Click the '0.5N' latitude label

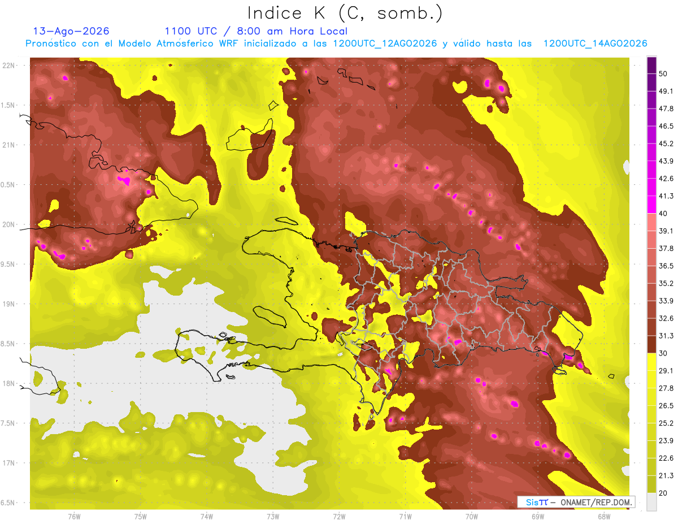click(x=7, y=185)
